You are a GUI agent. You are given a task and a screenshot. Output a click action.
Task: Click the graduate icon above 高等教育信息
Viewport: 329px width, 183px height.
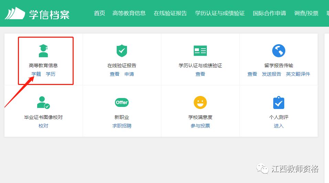(43, 51)
